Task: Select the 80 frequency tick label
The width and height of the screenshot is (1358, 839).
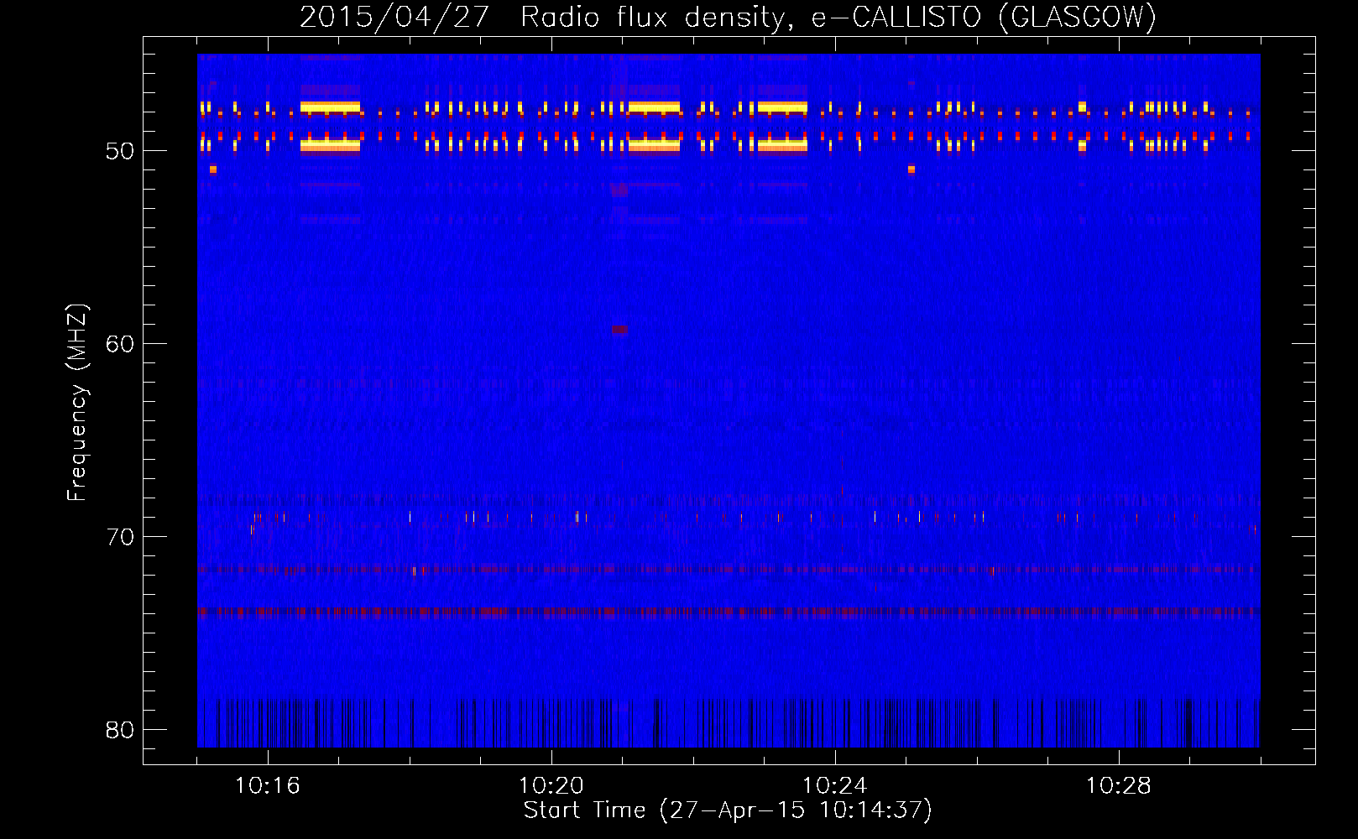Action: [120, 730]
